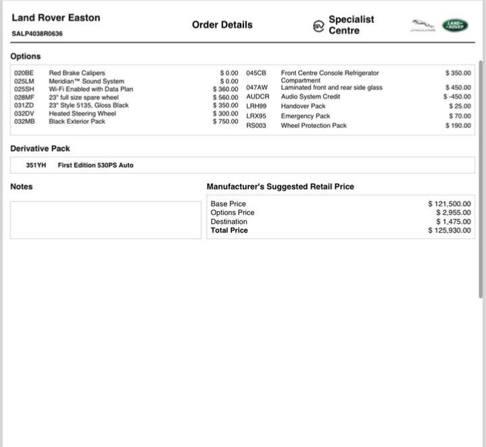The image size is (486, 447).
Task: Click First Edition 530PS Auto
Action: (95, 165)
